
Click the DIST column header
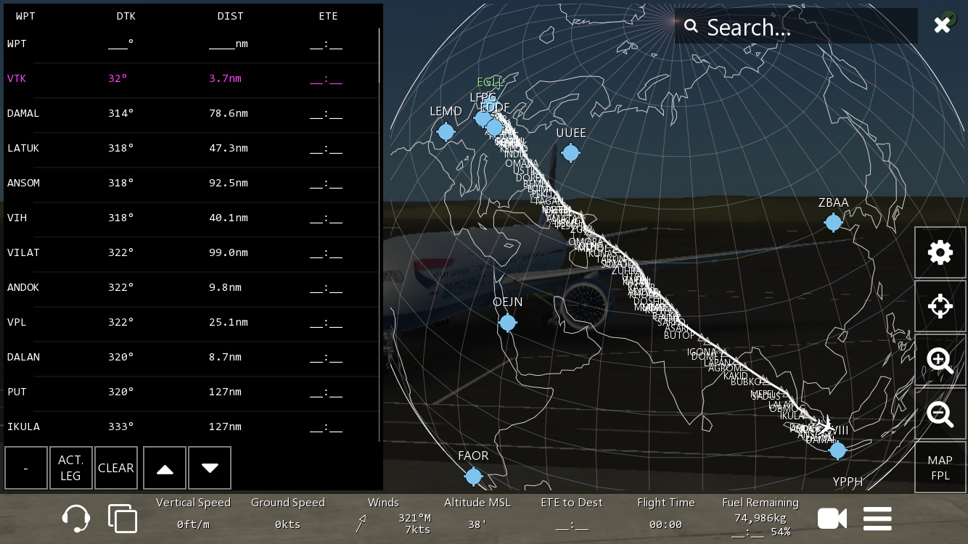(230, 16)
